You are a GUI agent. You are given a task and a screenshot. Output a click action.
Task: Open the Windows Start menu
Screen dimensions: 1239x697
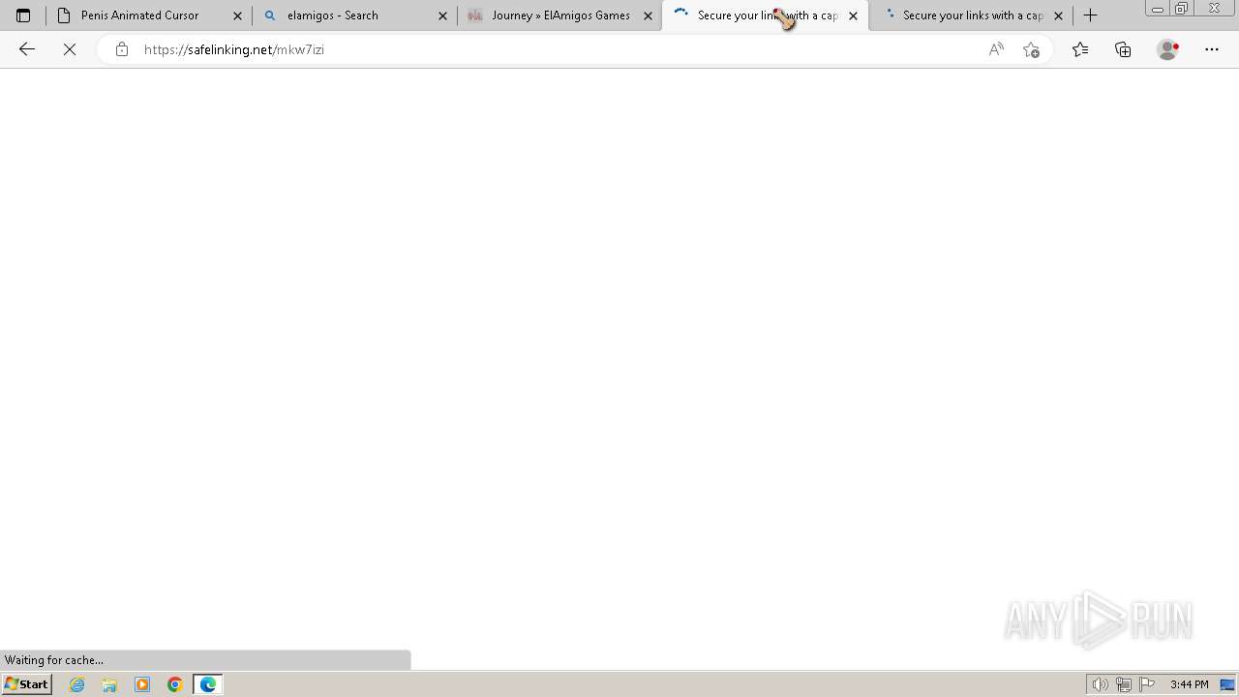pos(26,684)
